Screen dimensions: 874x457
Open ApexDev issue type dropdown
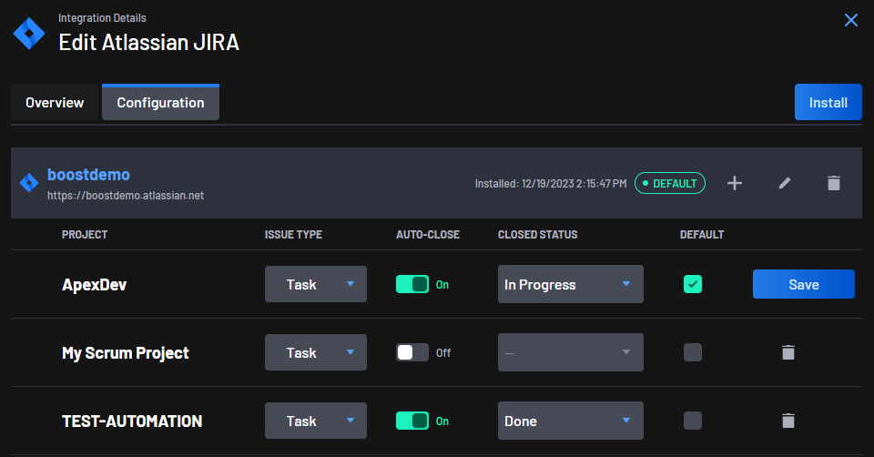pyautogui.click(x=316, y=284)
